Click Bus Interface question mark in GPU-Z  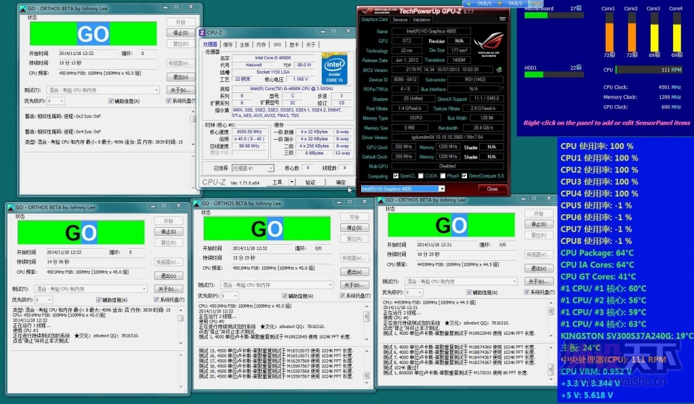click(502, 89)
